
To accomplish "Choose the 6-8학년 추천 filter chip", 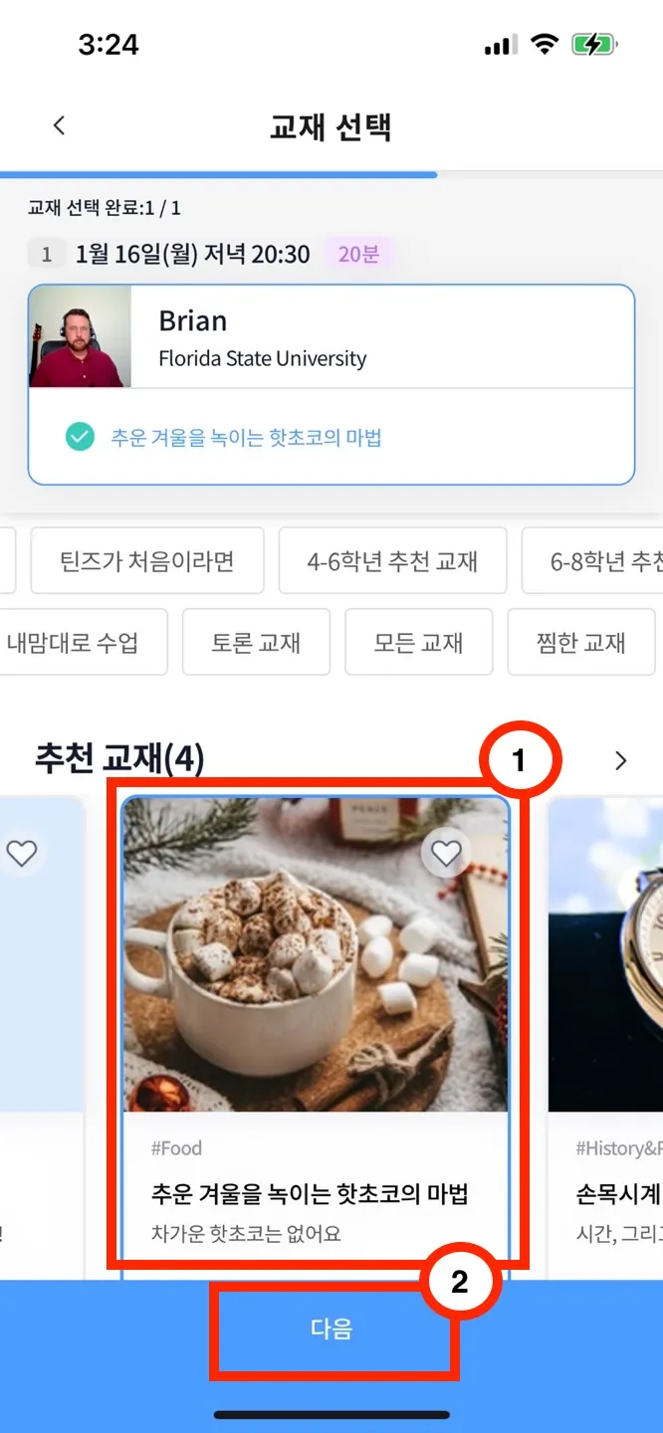I will (x=592, y=560).
